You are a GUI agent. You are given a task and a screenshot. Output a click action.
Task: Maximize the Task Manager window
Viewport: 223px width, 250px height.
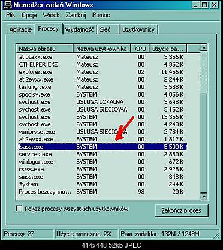coord(204,5)
